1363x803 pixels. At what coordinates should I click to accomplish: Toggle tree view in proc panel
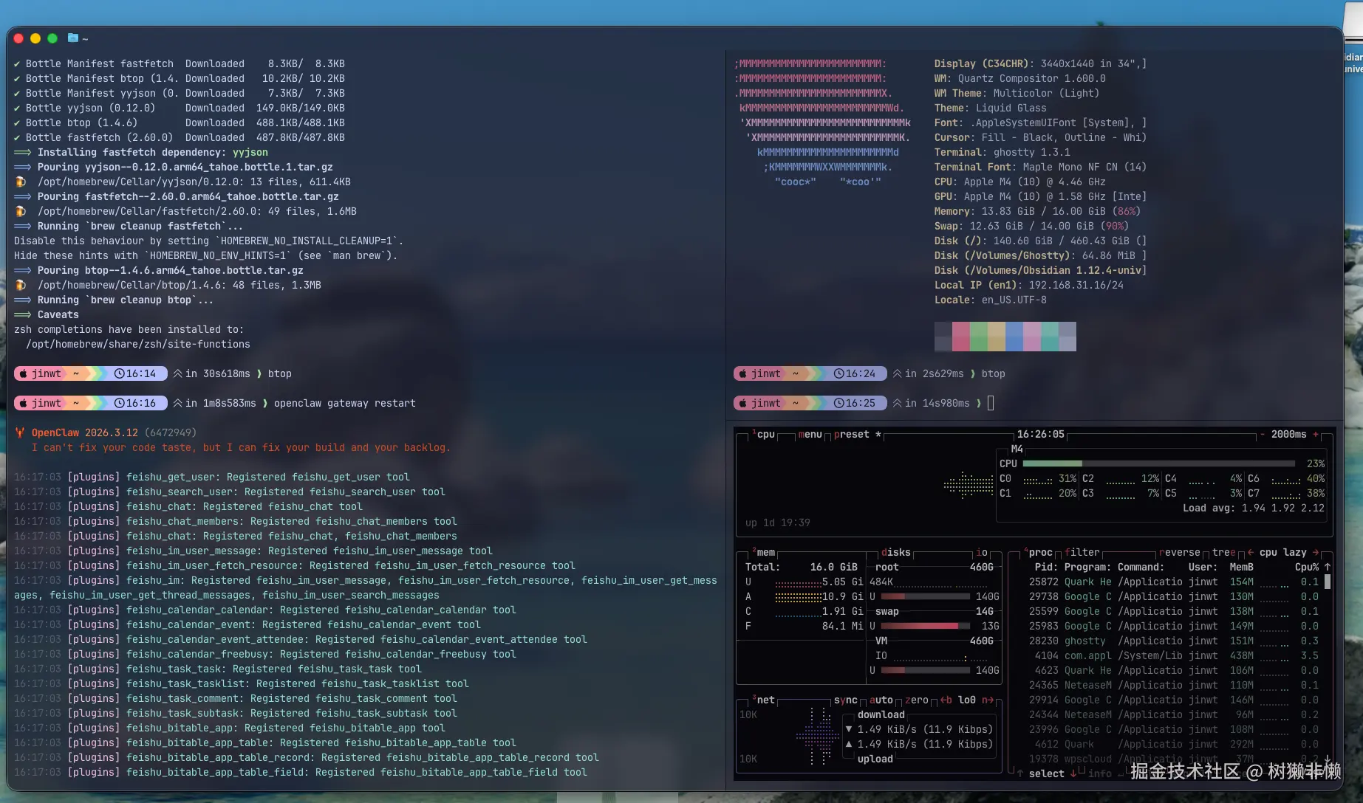pos(1223,553)
